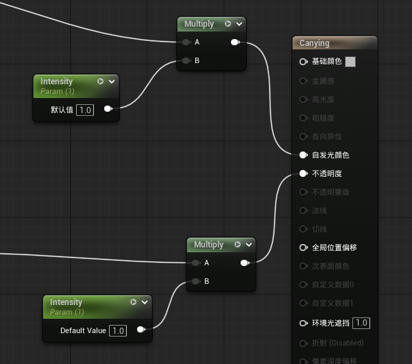The width and height of the screenshot is (412, 364).
Task: Toggle preview icon on Multiply node feeding 不透明度
Action: 238,245
